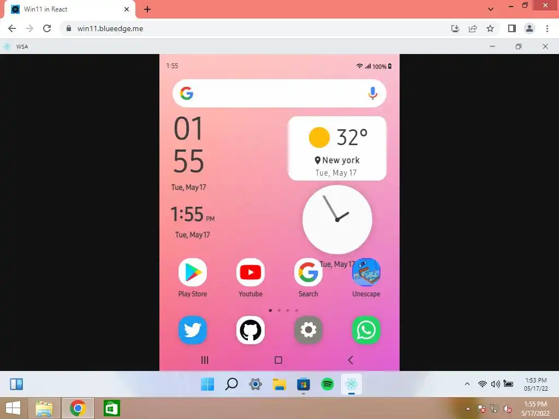Open the Unescape game app

point(366,273)
